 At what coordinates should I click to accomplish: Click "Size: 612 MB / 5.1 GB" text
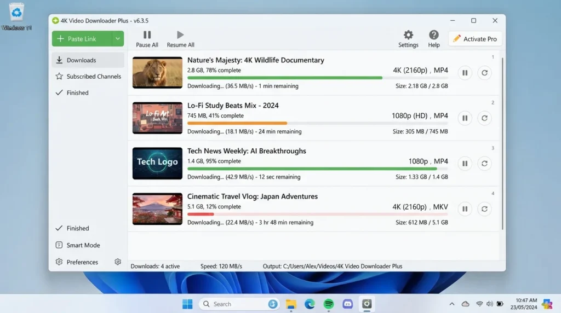coord(422,222)
